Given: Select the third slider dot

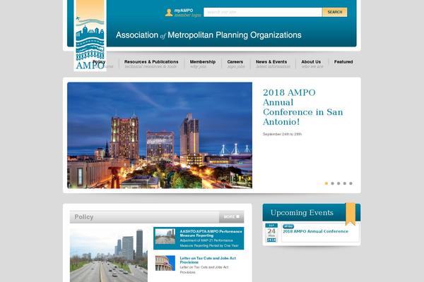Looking at the screenshot, I should [338, 183].
